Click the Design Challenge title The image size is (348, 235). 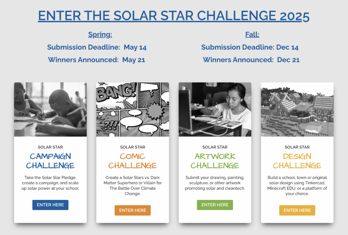coord(297,161)
